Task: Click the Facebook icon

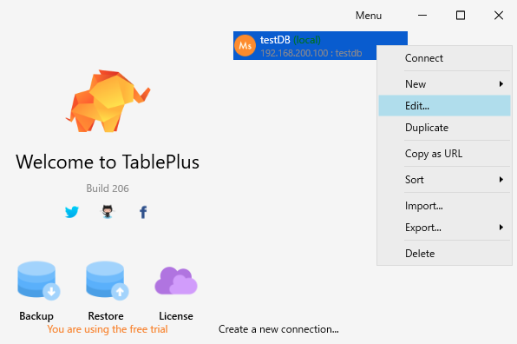Action: click(x=143, y=212)
